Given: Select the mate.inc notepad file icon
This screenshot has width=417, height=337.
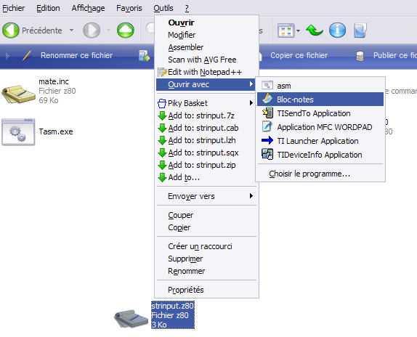Looking at the screenshot, I should coord(18,94).
